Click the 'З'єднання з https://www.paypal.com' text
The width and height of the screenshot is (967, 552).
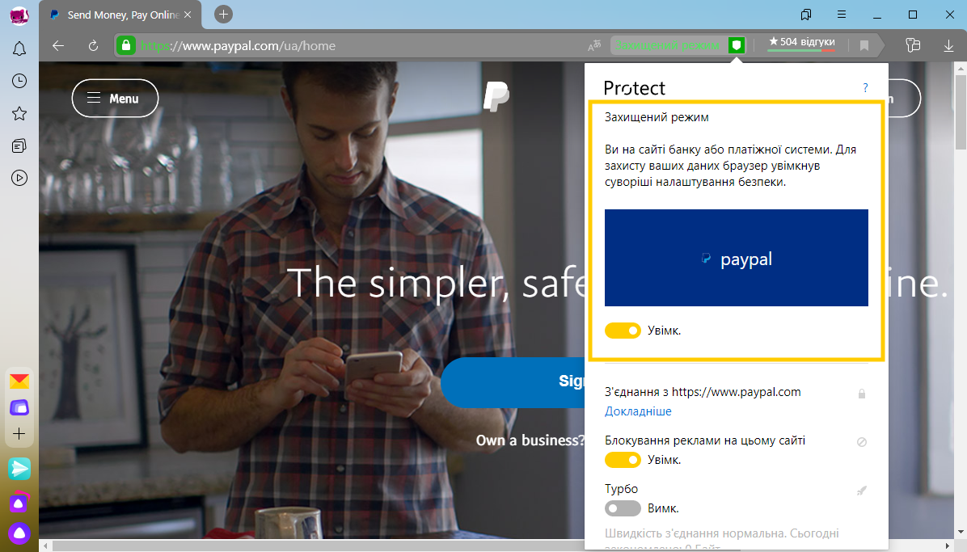click(x=703, y=392)
